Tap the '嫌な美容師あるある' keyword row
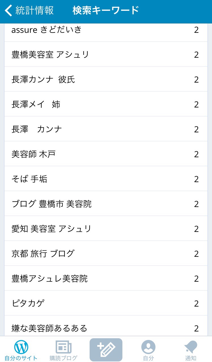This screenshot has height=362, width=212. click(x=49, y=328)
